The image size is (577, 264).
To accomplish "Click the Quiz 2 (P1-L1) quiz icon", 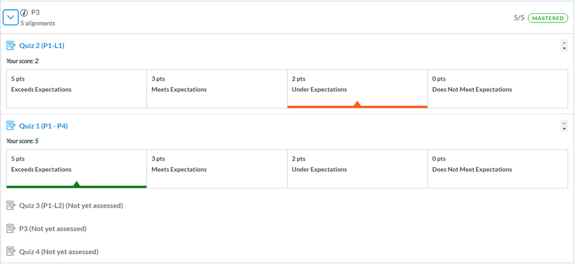I will pos(11,46).
